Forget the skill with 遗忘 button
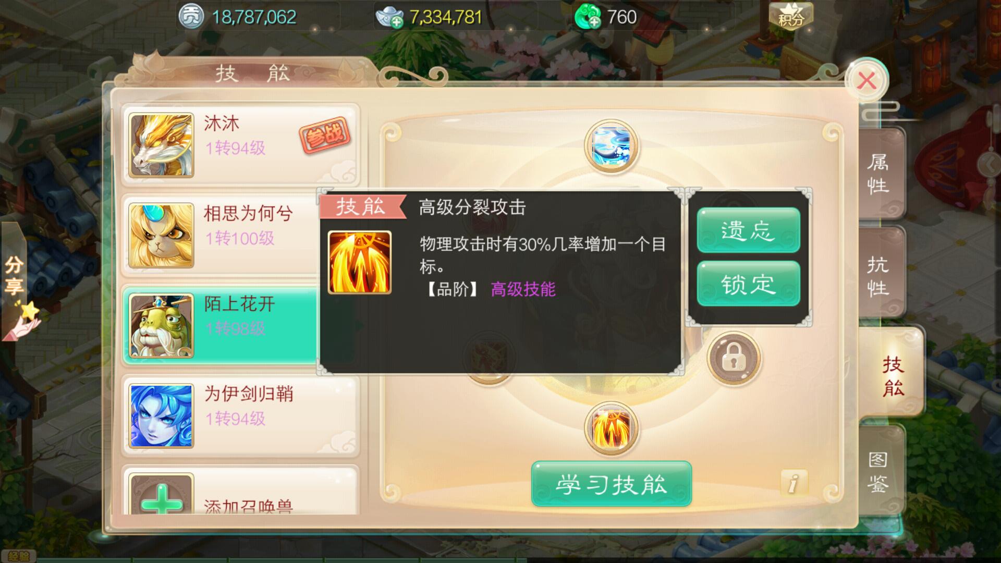1001x563 pixels. (748, 230)
